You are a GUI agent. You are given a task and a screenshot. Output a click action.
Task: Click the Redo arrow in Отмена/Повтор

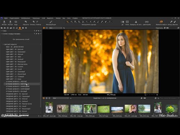(37, 22)
